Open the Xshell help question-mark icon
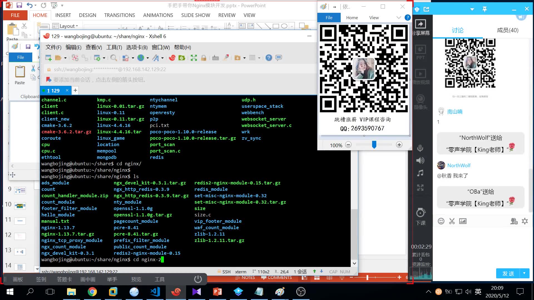 click(x=269, y=58)
